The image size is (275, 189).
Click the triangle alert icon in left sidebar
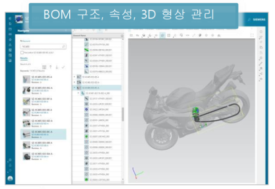click(x=10, y=45)
